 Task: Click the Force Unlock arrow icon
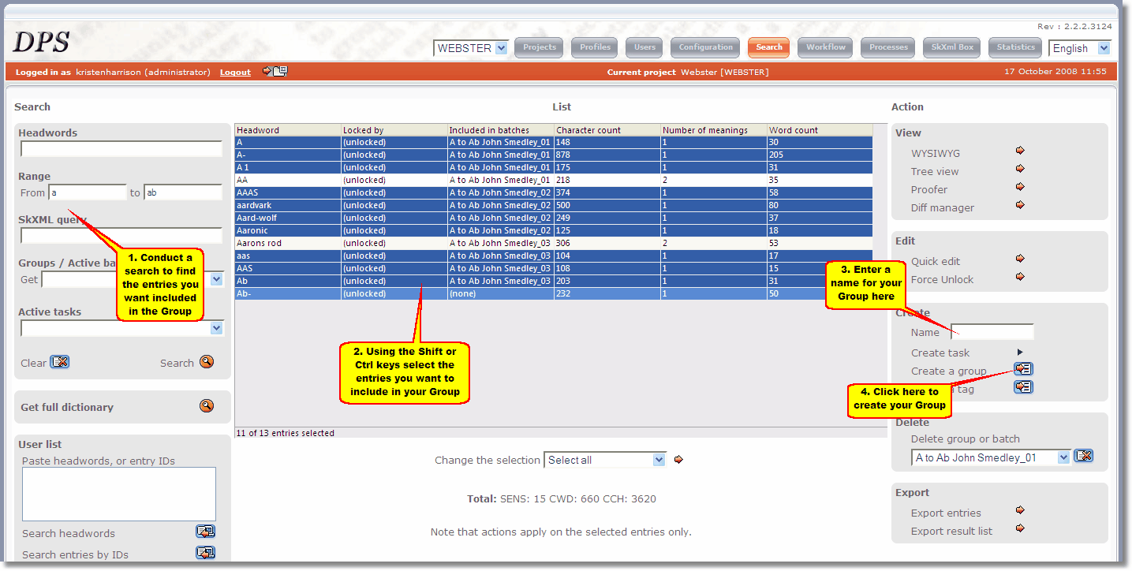pyautogui.click(x=1020, y=278)
